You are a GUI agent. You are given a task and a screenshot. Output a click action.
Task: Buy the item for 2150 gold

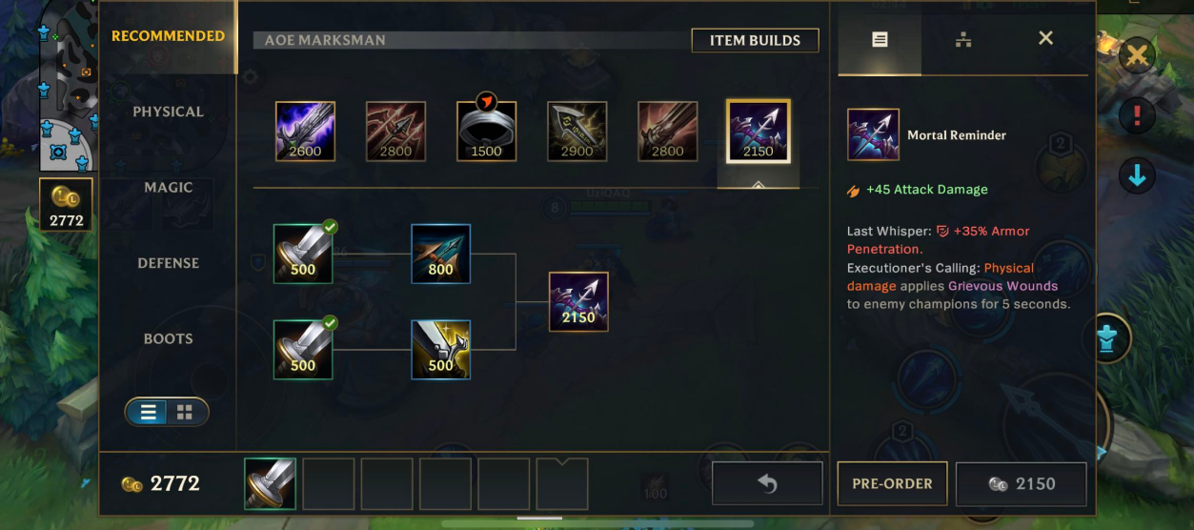pos(1021,484)
